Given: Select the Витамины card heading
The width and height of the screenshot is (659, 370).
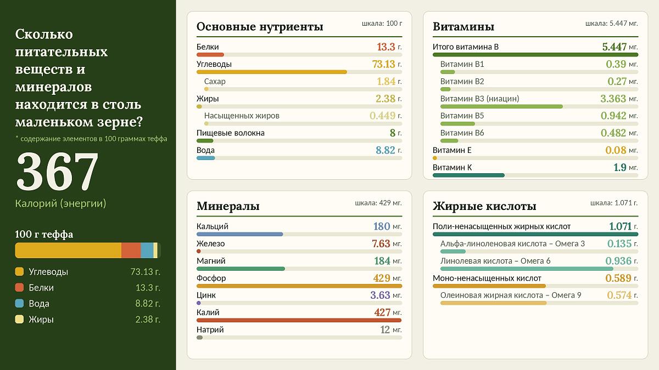Looking at the screenshot, I should (x=463, y=26).
